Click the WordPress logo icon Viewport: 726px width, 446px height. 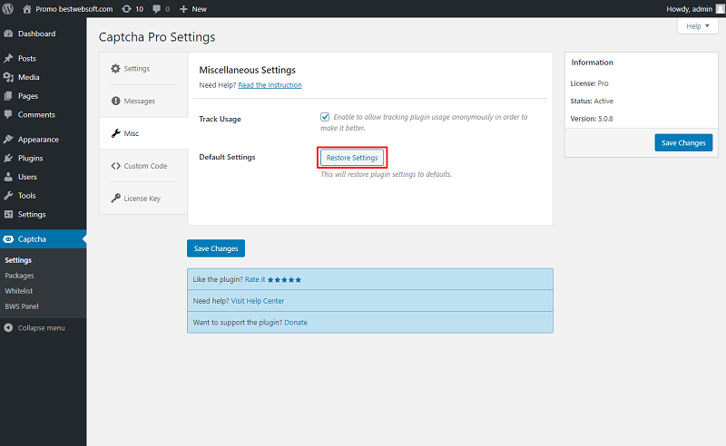tap(8, 9)
